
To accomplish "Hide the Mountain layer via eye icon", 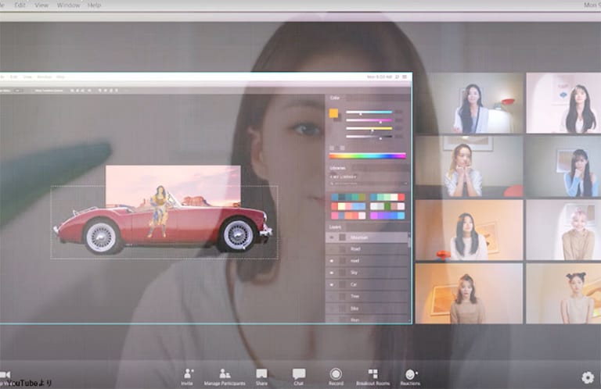I will [x=332, y=237].
